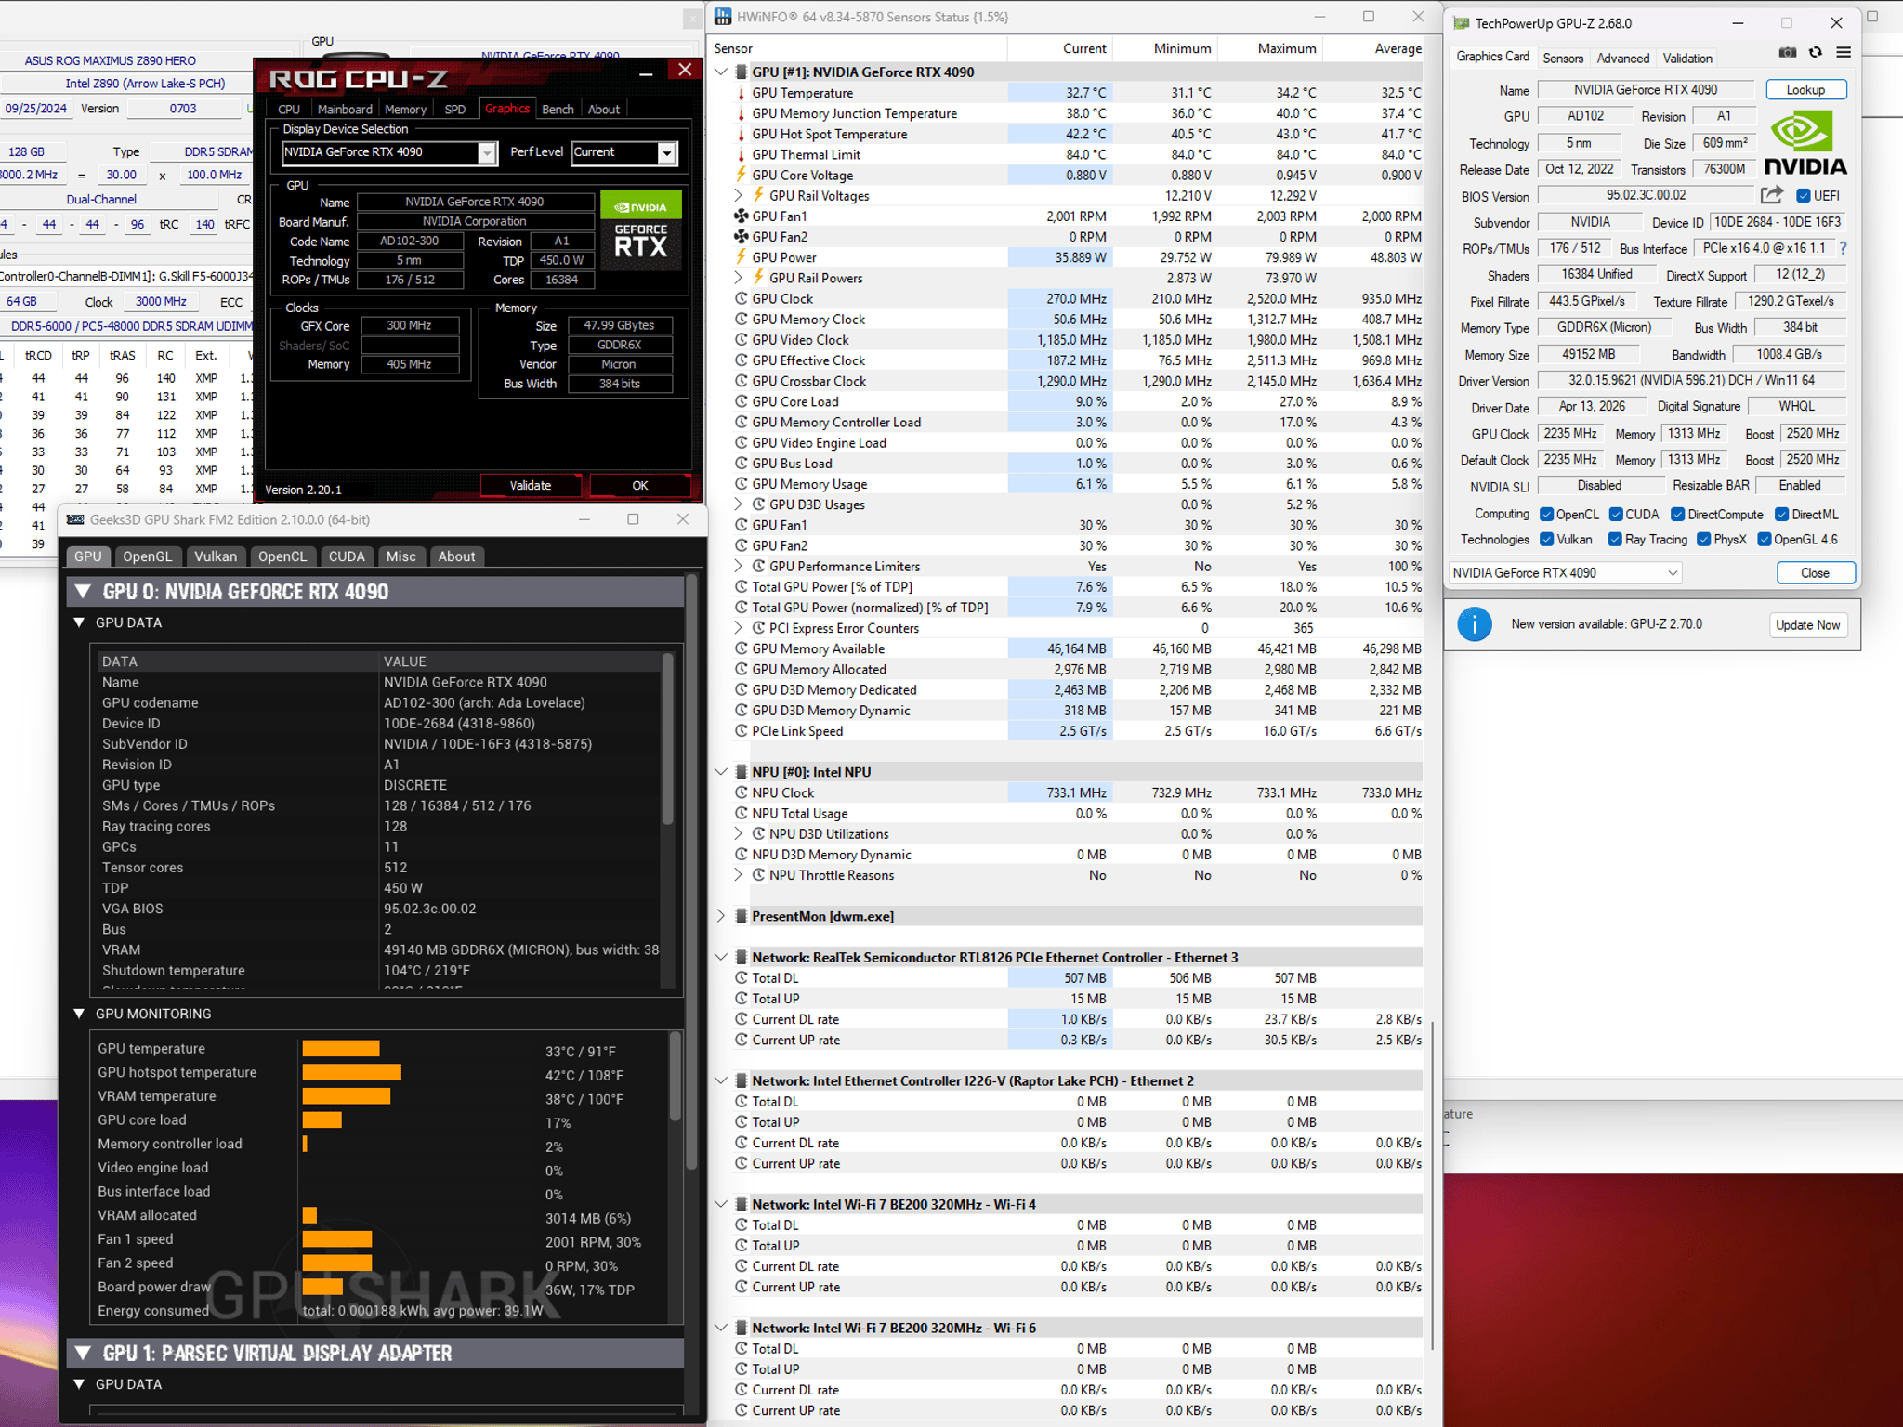Viewport: 1903px width, 1427px height.
Task: Click the GPU Temperature thermometer icon in HWiNFO
Action: 741,93
